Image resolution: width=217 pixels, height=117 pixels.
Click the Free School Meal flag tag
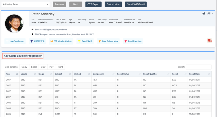108,41
